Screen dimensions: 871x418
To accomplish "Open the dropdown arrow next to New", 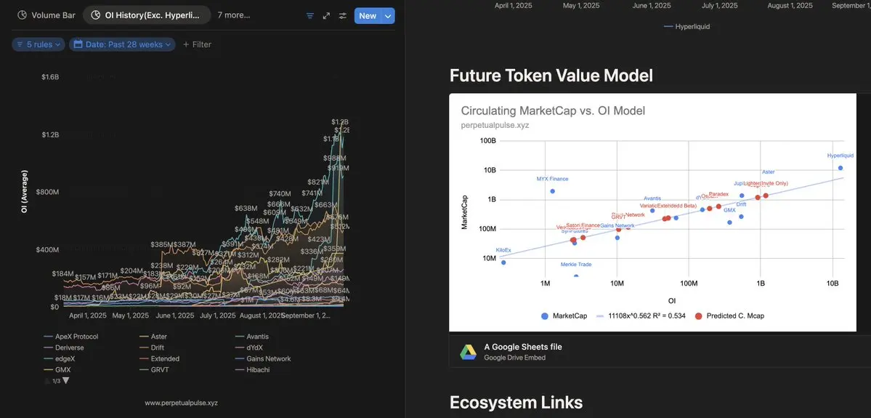I will [x=389, y=15].
